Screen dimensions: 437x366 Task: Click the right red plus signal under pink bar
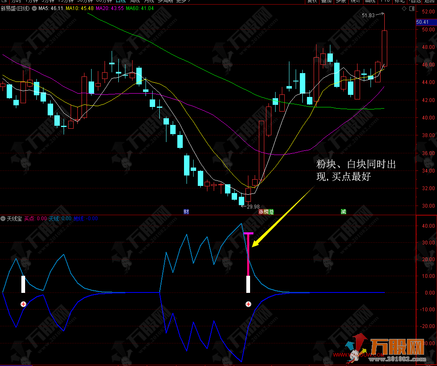(x=248, y=304)
